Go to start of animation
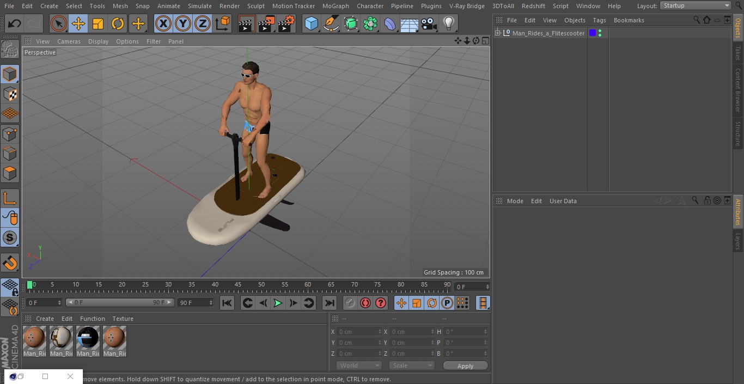Image resolution: width=744 pixels, height=384 pixels. [227, 303]
